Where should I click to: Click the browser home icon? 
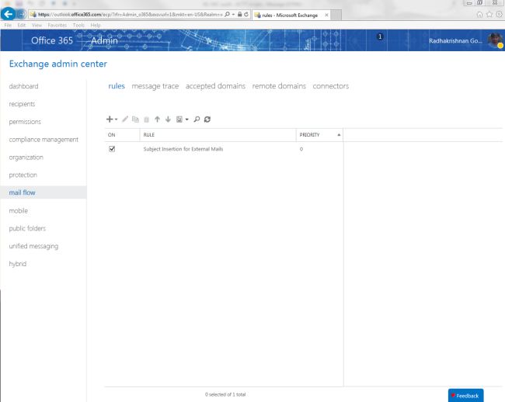[479, 15]
